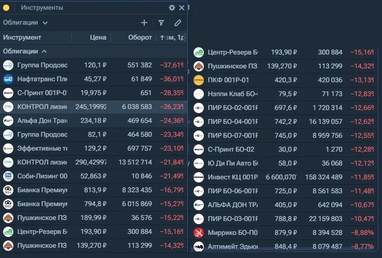Click the change value −37,61%
This screenshot has width=382, height=258.
coord(172,65)
